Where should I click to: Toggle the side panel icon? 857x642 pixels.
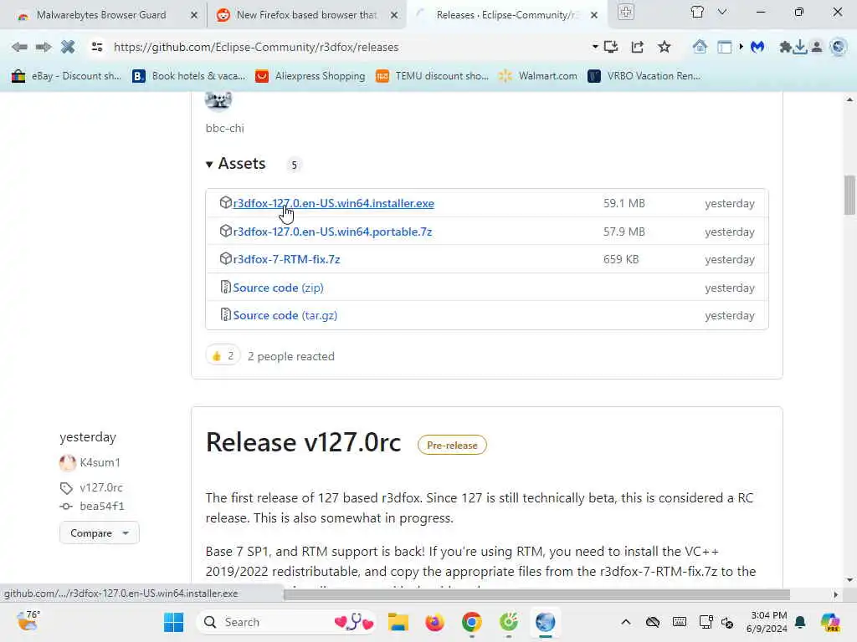pyautogui.click(x=724, y=47)
